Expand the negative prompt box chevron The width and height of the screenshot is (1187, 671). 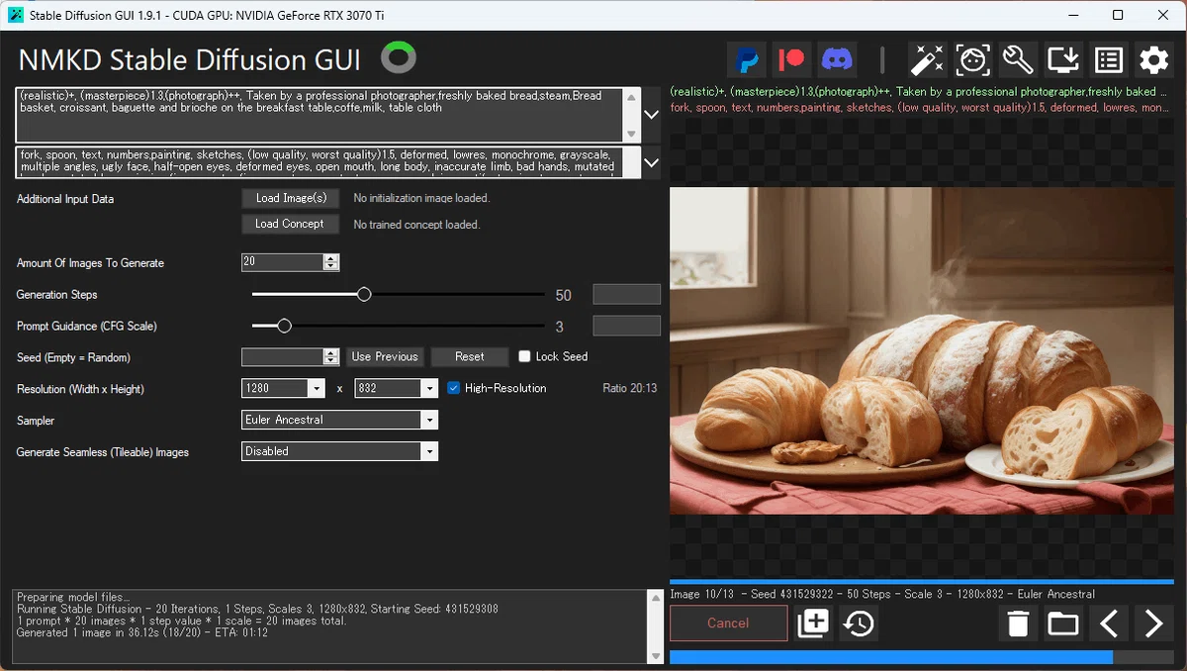[651, 161]
